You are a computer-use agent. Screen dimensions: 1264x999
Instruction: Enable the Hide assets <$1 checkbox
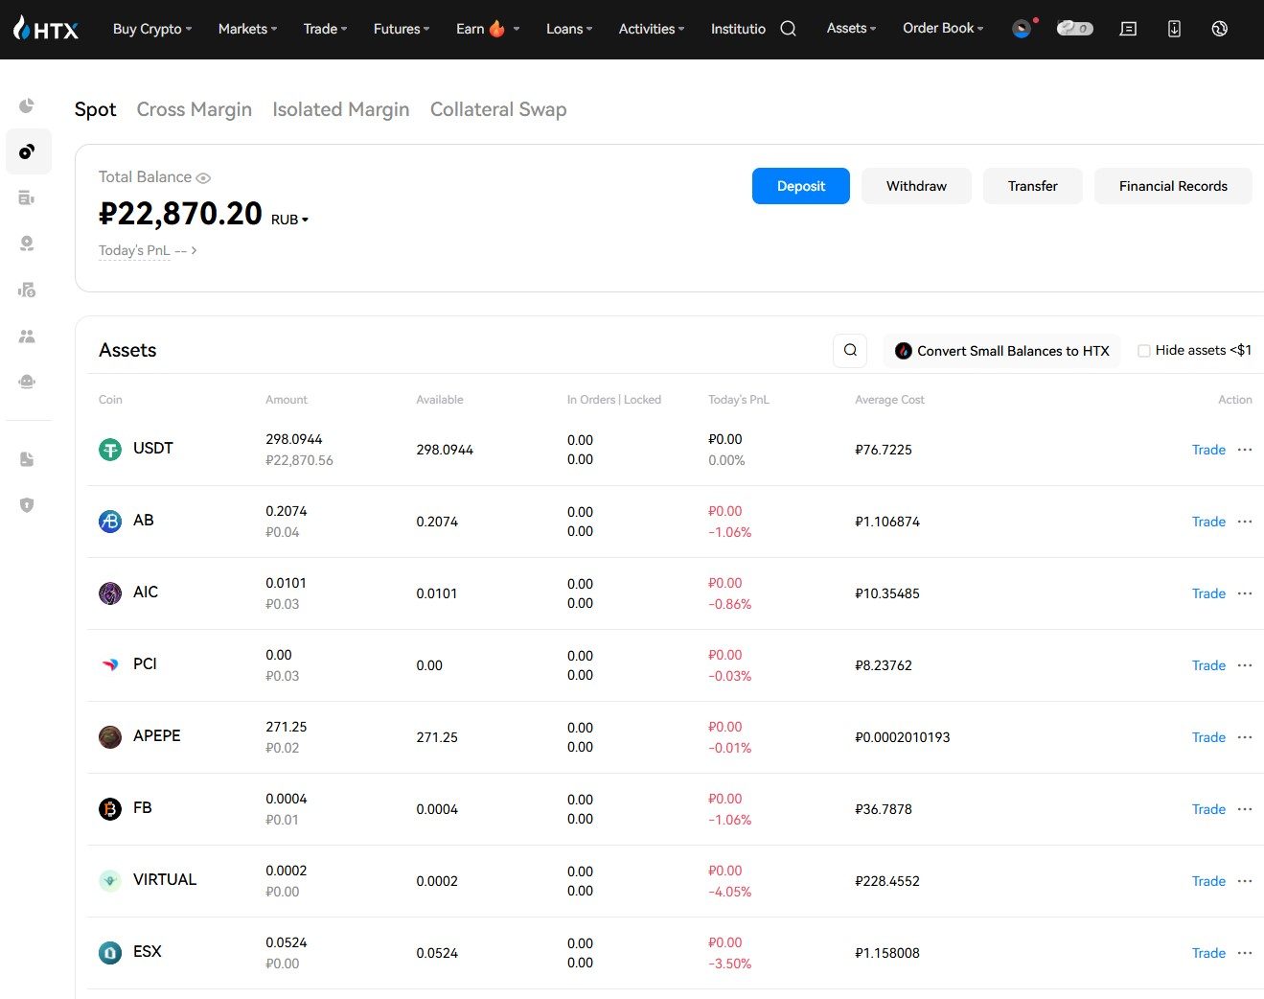1143,351
